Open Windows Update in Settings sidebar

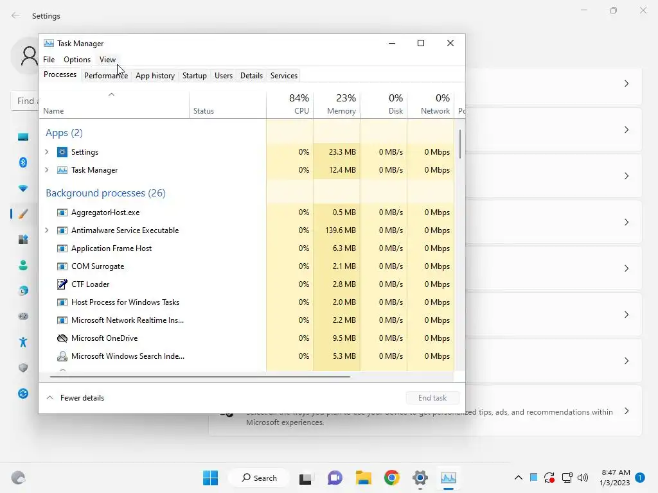click(23, 394)
